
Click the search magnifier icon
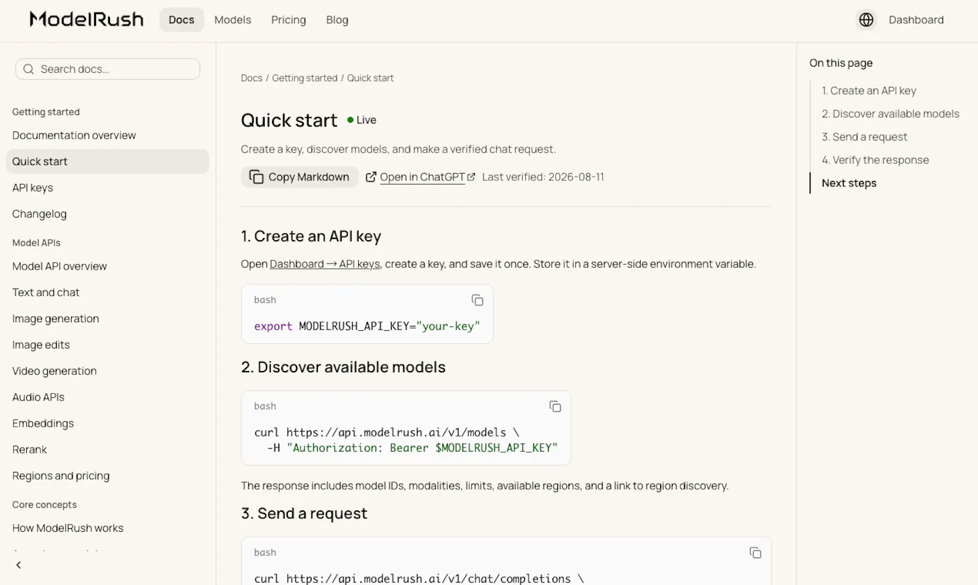[28, 69]
